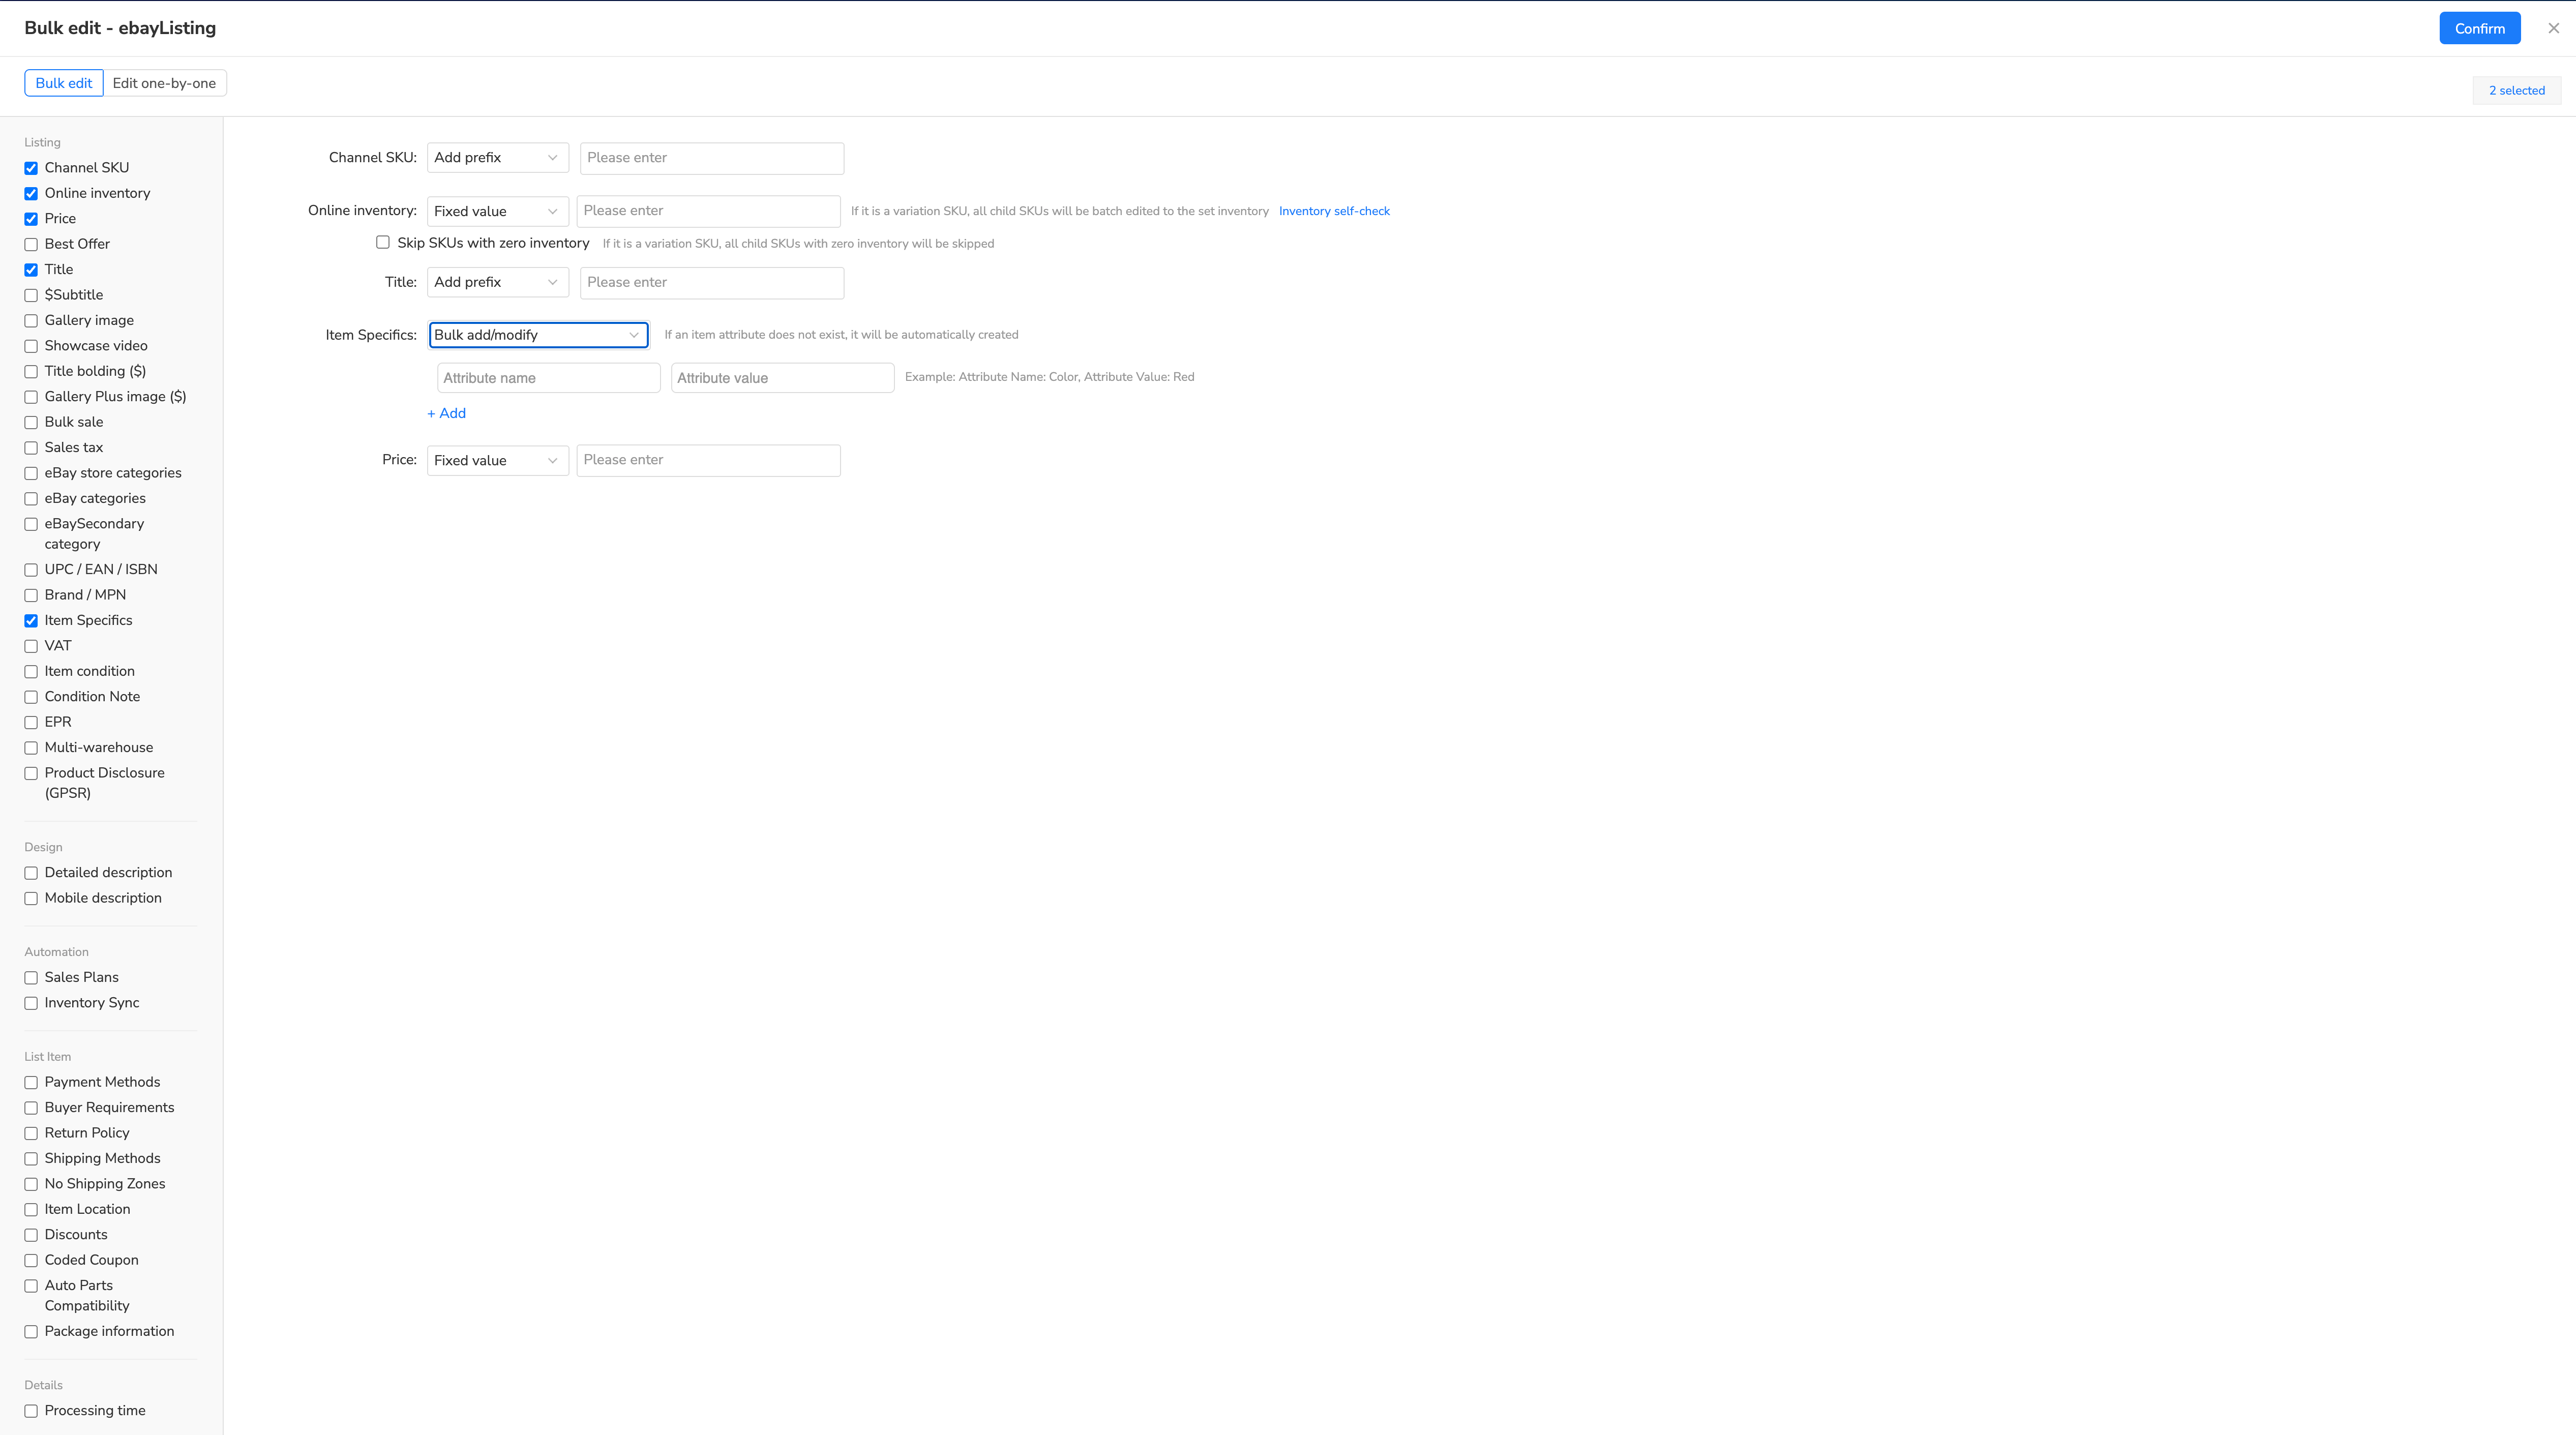
Task: Click the Confirm button
Action: [x=2479, y=28]
